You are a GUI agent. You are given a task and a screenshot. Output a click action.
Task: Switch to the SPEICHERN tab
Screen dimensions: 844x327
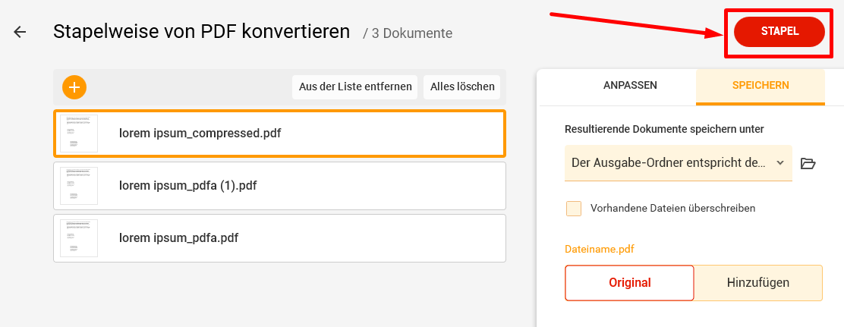click(760, 86)
